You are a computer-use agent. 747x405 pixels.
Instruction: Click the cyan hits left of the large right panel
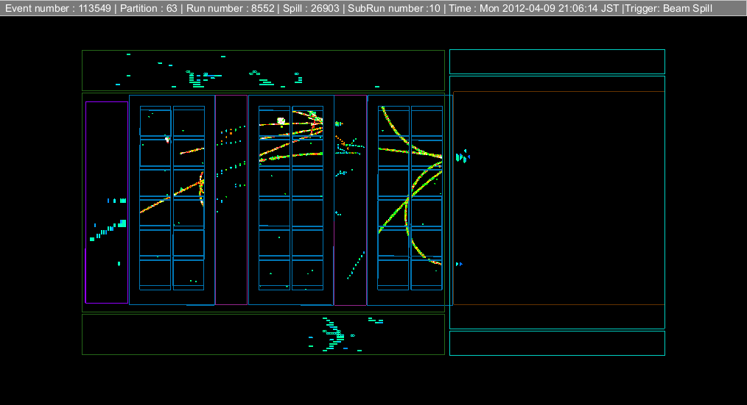[x=461, y=157]
